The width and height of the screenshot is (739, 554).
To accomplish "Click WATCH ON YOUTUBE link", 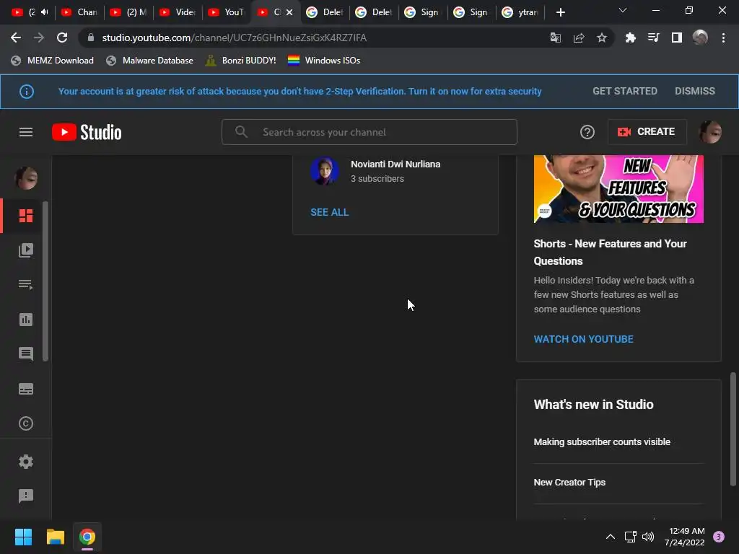I will point(583,339).
